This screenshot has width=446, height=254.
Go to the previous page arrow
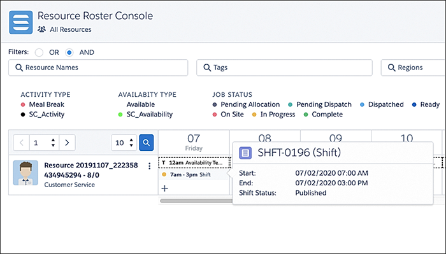[21, 143]
